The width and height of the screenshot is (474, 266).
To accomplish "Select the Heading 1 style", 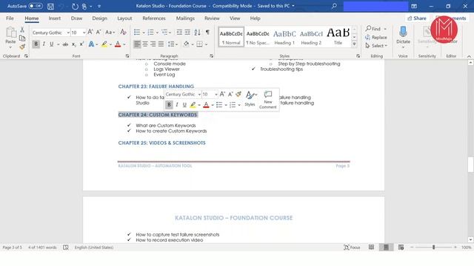I will (x=284, y=37).
